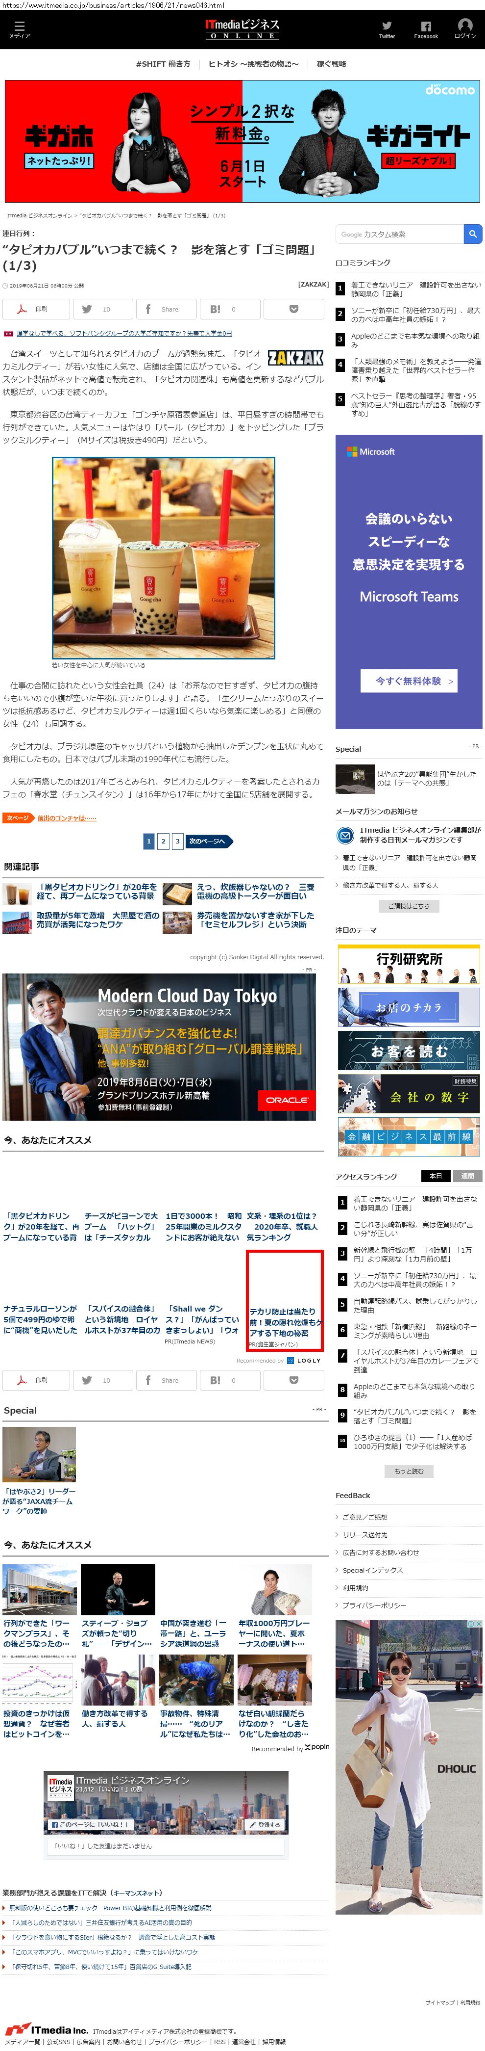Open the チーズがビヨーンで大ブーム recommendation

(121, 1226)
